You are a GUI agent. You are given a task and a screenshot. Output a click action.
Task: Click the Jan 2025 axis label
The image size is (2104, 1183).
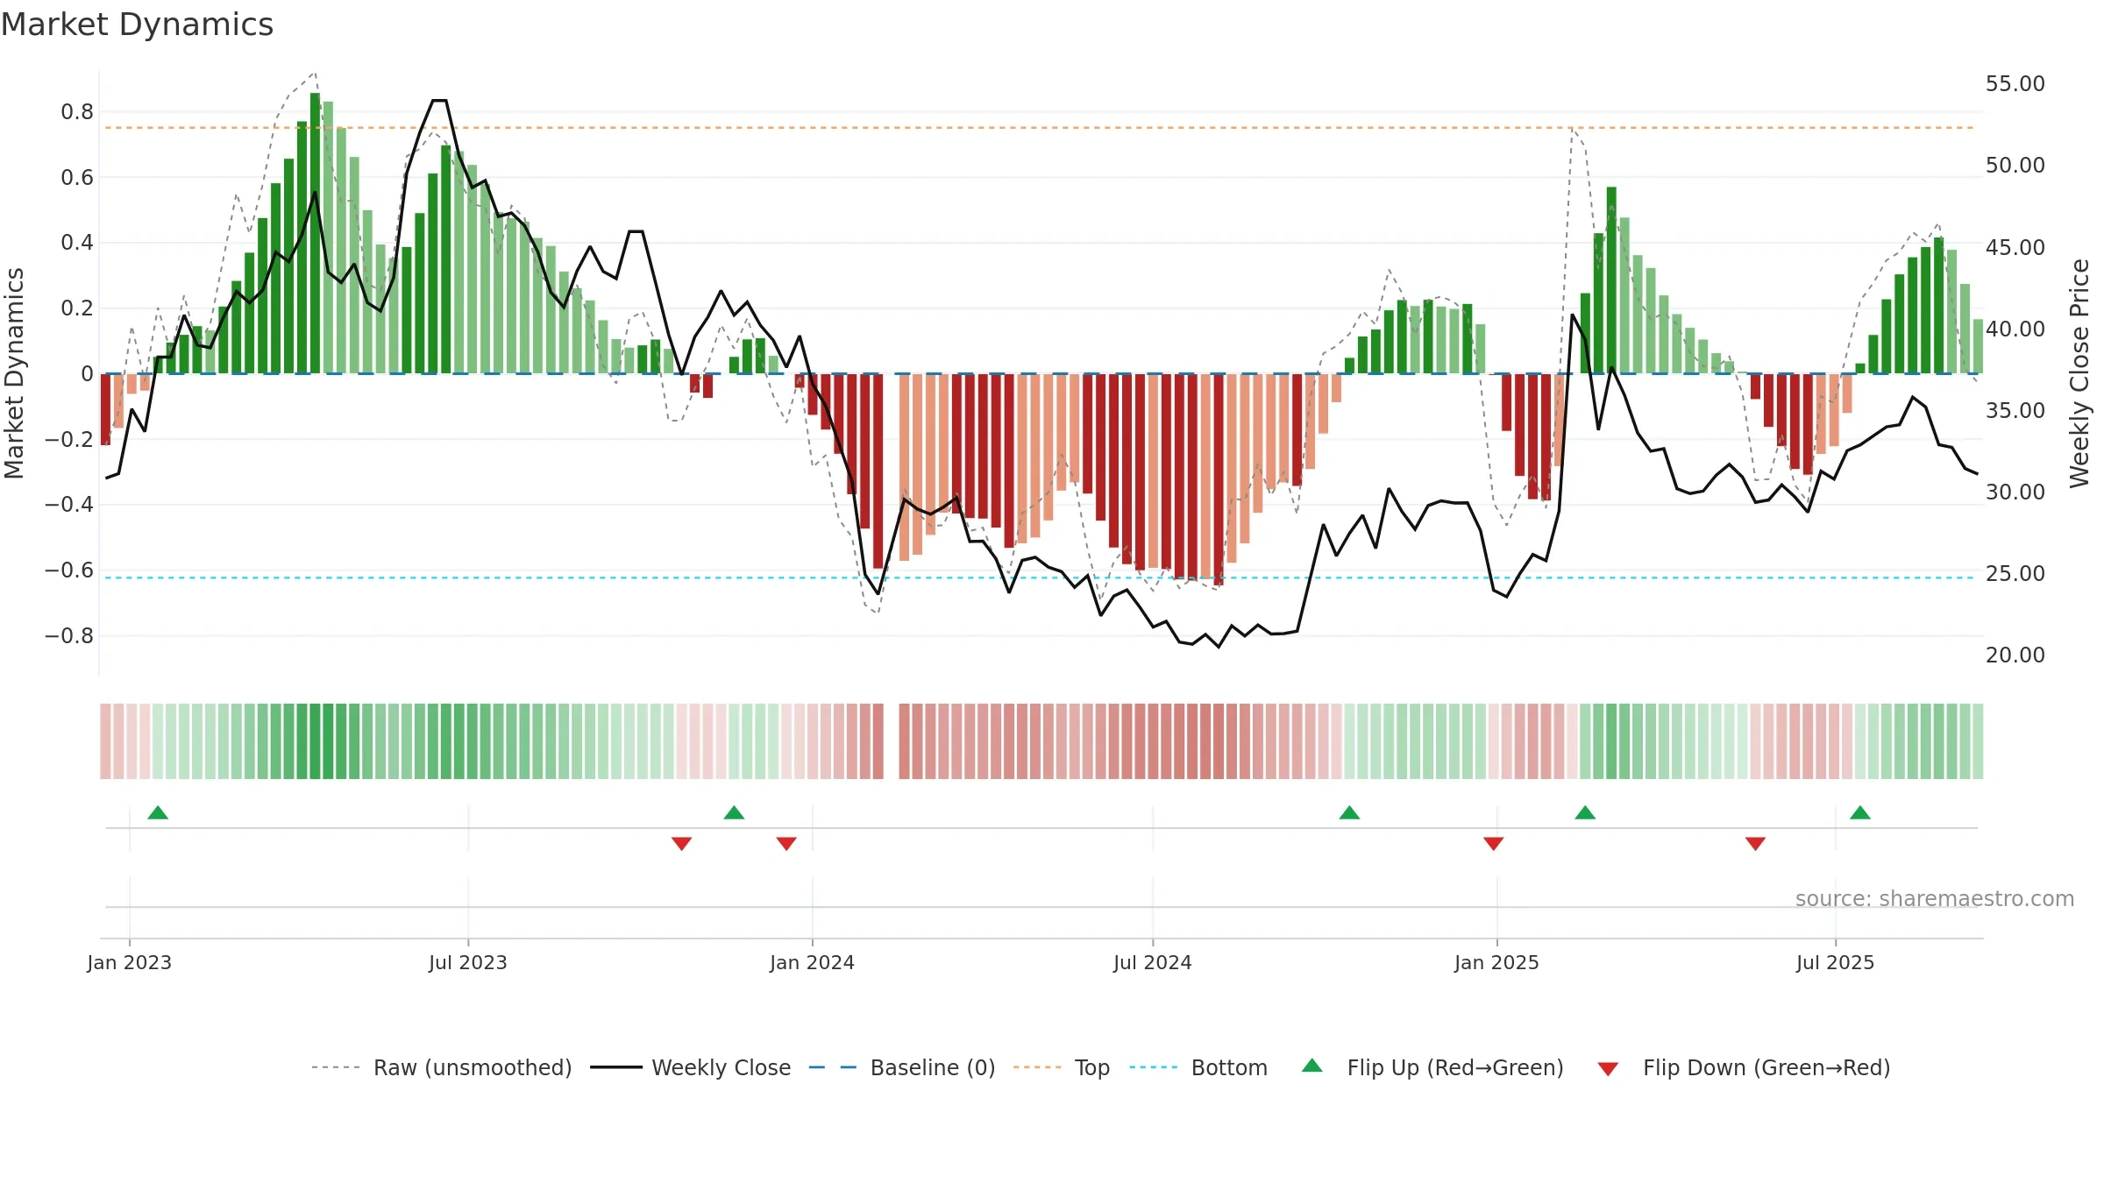click(x=1497, y=962)
